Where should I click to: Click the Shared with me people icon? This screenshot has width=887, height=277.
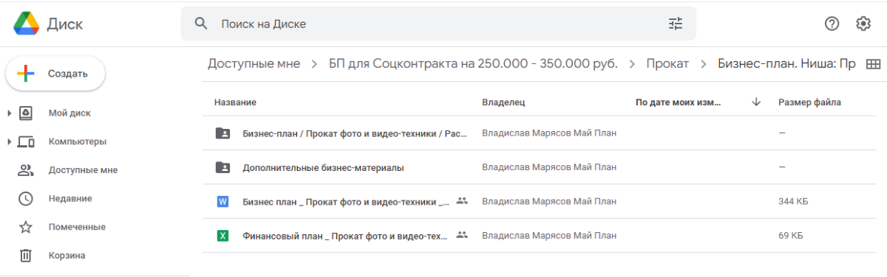click(26, 170)
